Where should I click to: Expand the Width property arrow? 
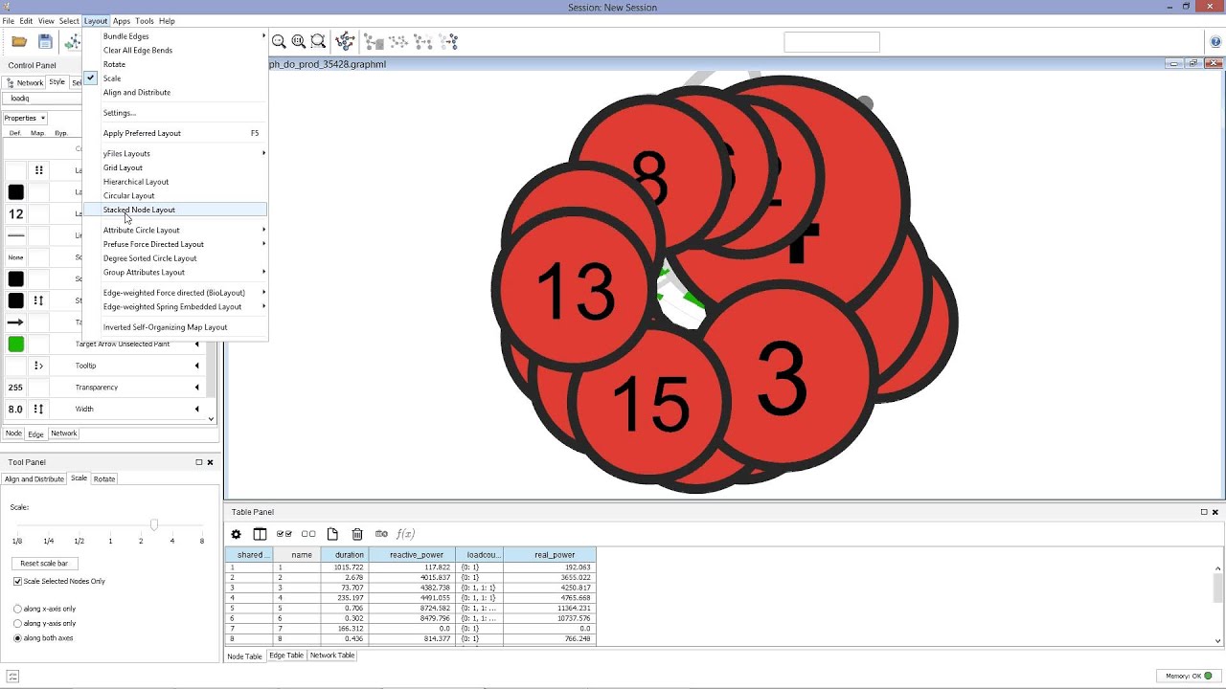197,409
